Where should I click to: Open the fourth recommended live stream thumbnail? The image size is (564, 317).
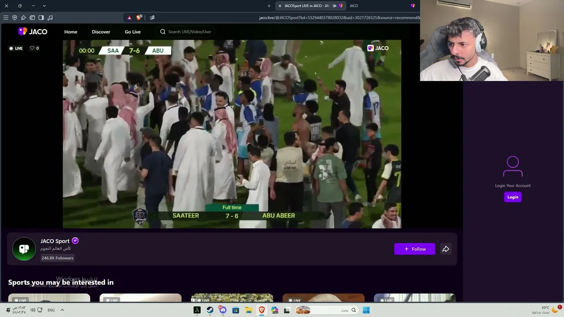323,298
